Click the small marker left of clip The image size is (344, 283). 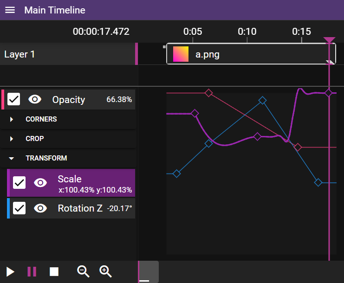point(164,47)
